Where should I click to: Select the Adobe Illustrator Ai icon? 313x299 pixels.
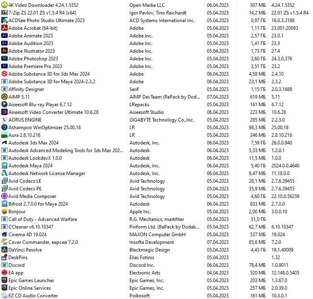click(x=4, y=51)
